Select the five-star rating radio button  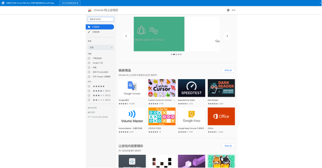(89, 86)
